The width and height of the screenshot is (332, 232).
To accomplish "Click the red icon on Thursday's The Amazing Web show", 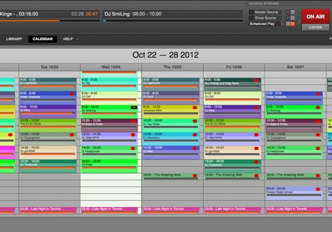I will coord(195,176).
